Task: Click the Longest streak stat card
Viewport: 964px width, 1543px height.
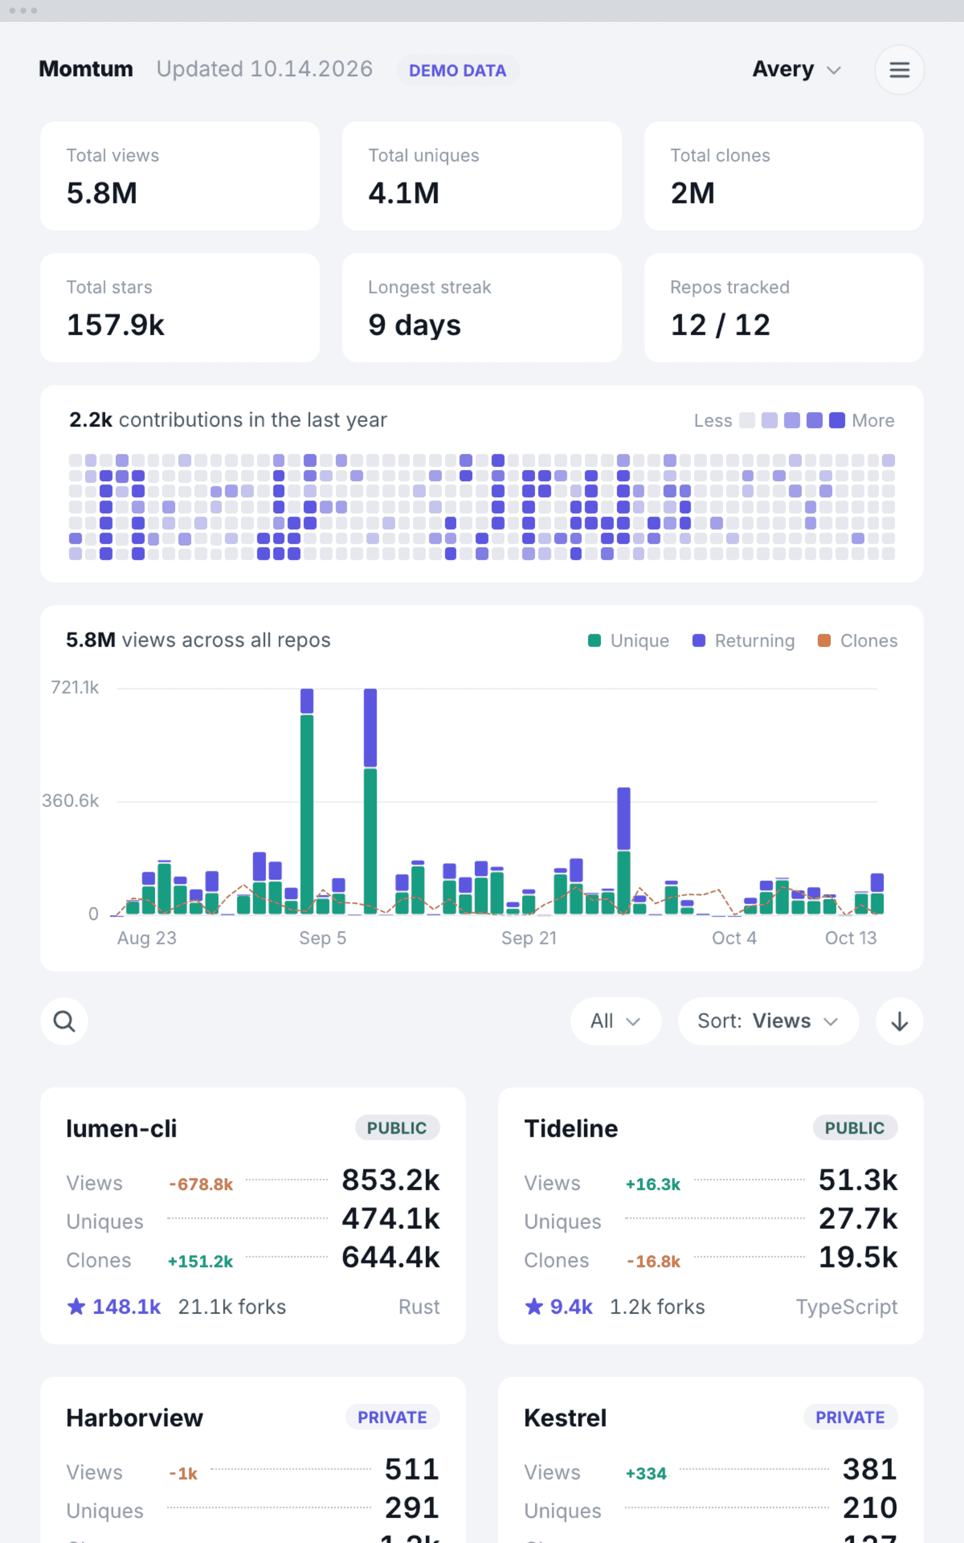Action: click(x=482, y=308)
